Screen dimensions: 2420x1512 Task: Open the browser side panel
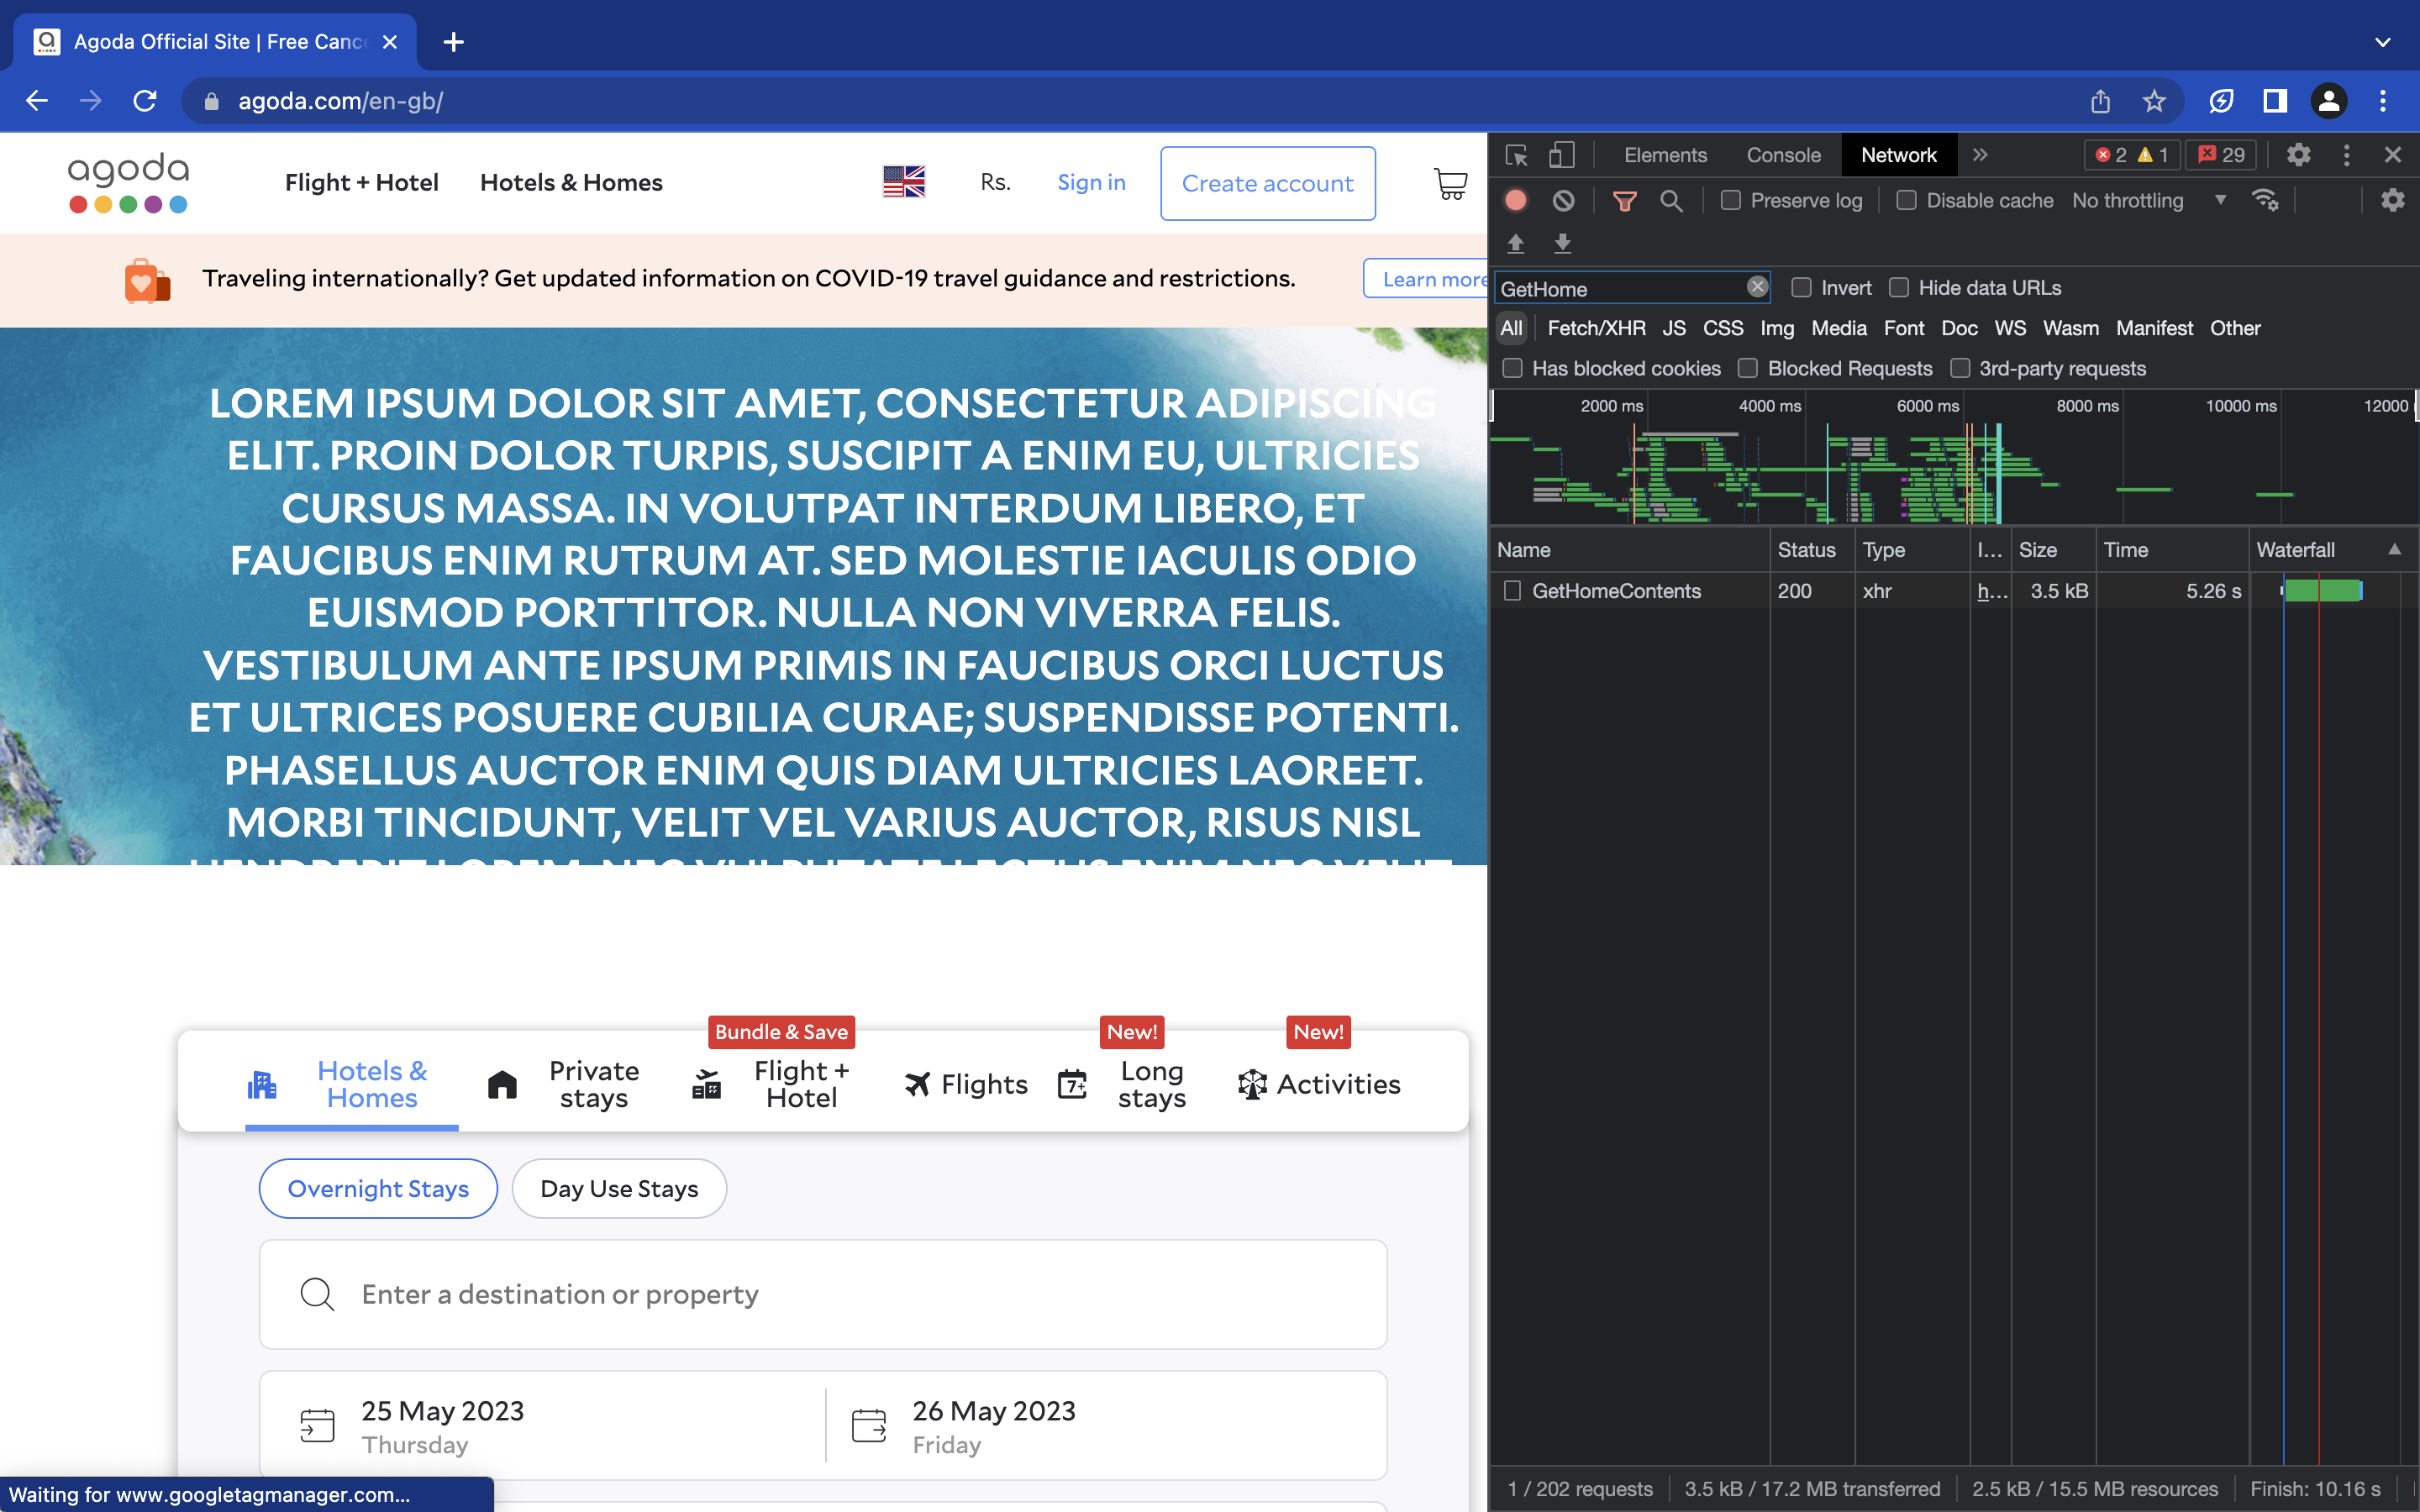[2275, 101]
